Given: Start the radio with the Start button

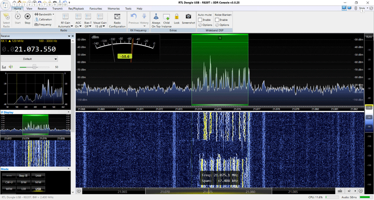Looking at the screenshot, I should [x=18, y=19].
